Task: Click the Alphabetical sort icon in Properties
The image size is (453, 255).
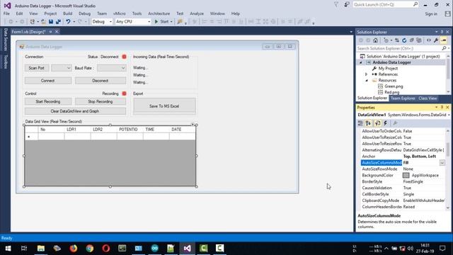Action: click(368, 123)
